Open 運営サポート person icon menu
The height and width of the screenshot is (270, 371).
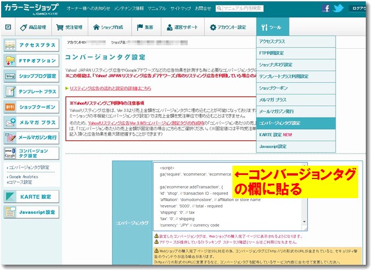coord(182,27)
